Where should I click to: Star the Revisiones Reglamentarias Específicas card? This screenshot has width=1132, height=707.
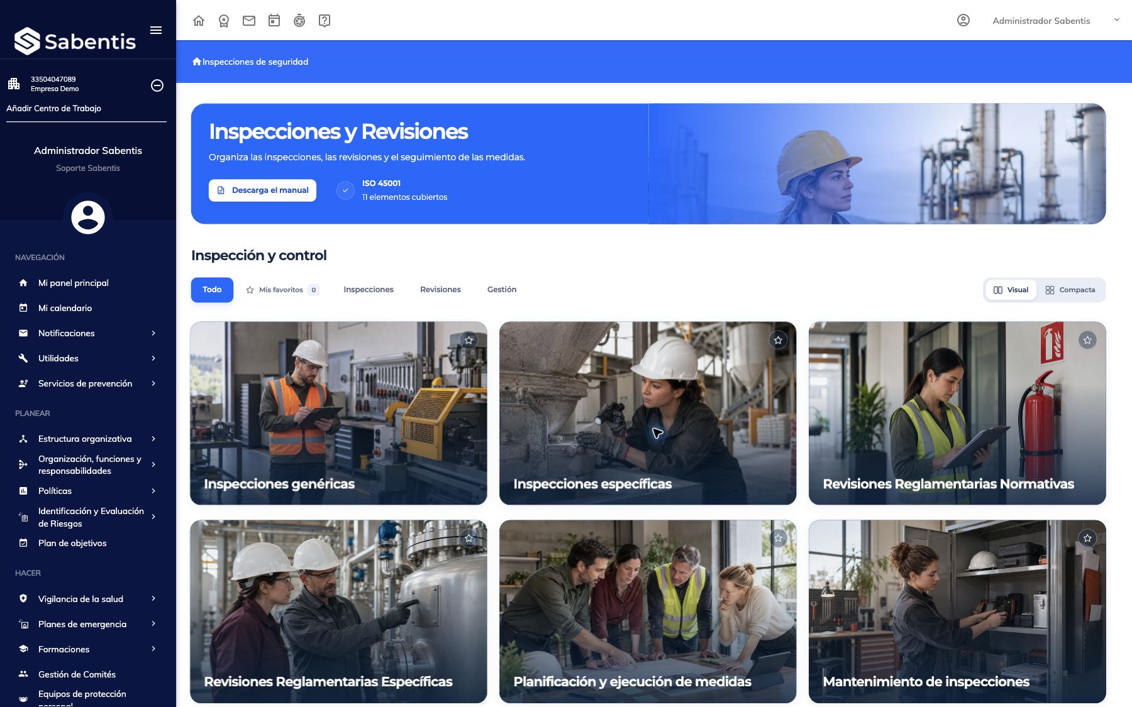coord(469,538)
